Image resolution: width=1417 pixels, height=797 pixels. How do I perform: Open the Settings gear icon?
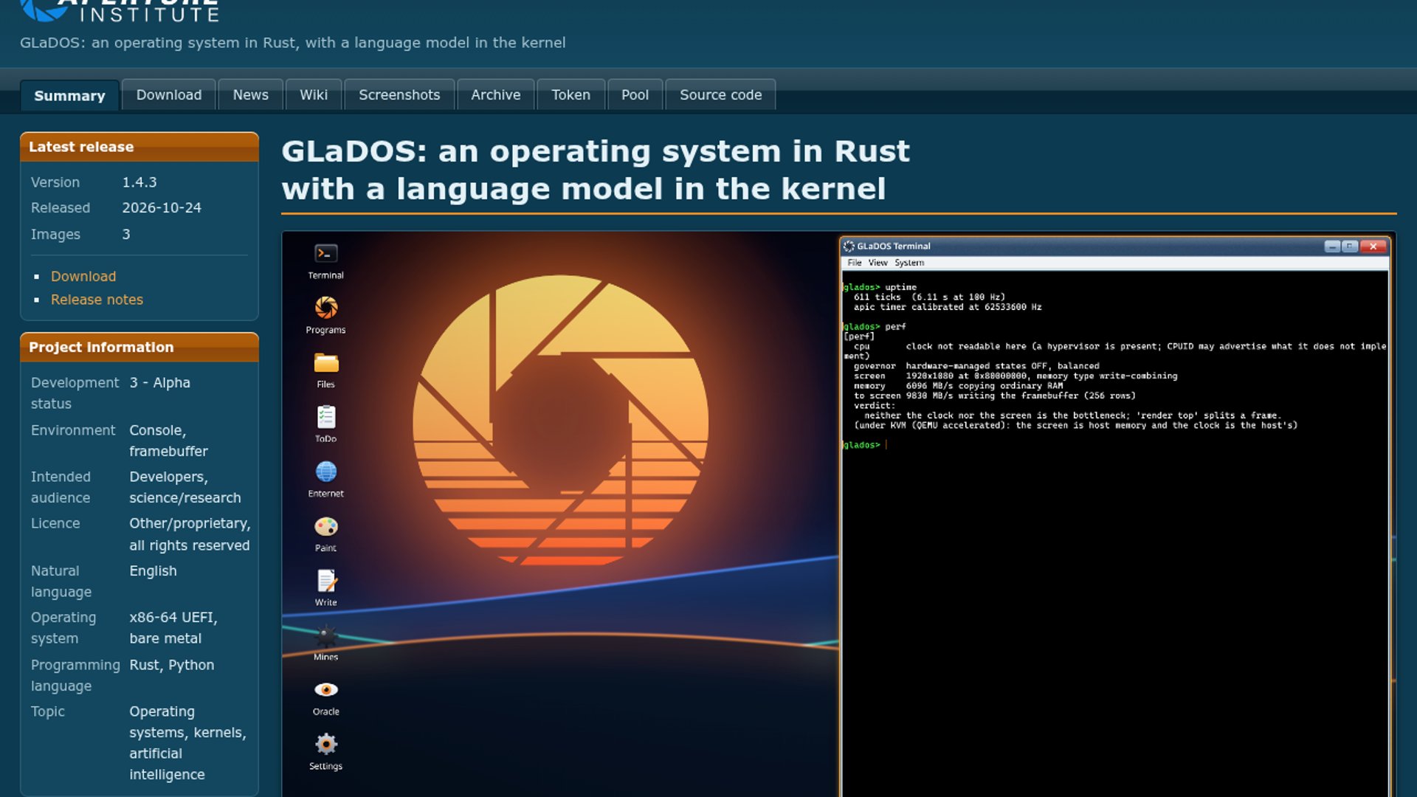coord(325,752)
